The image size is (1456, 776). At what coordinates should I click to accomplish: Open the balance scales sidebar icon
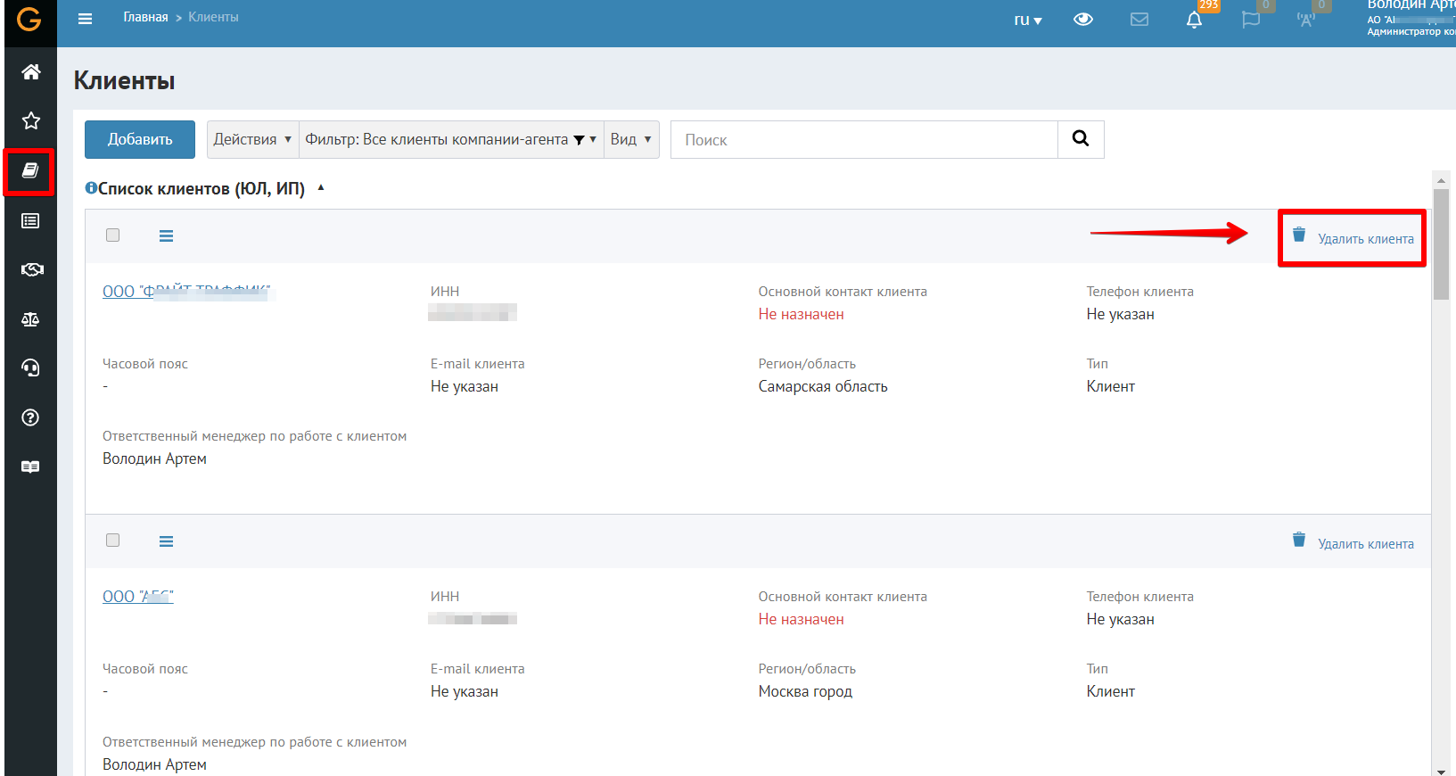[30, 319]
